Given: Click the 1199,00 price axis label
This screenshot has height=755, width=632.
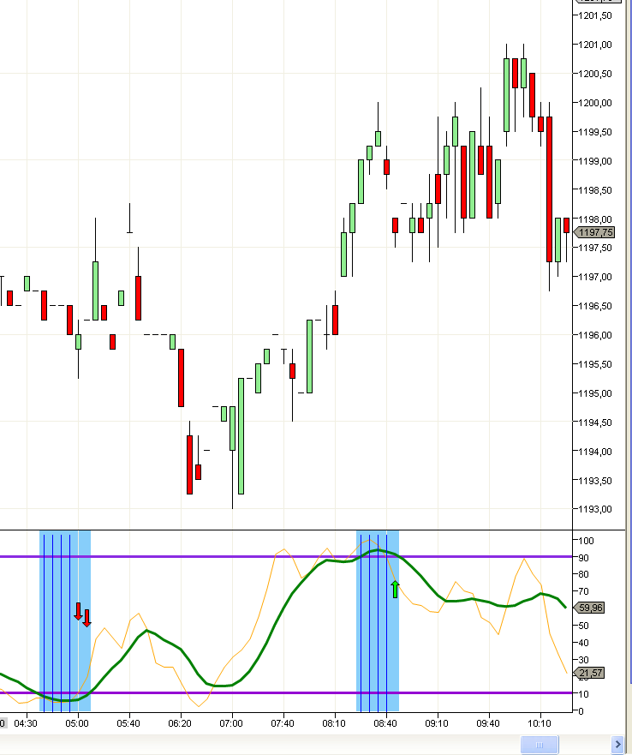Looking at the screenshot, I should (595, 161).
